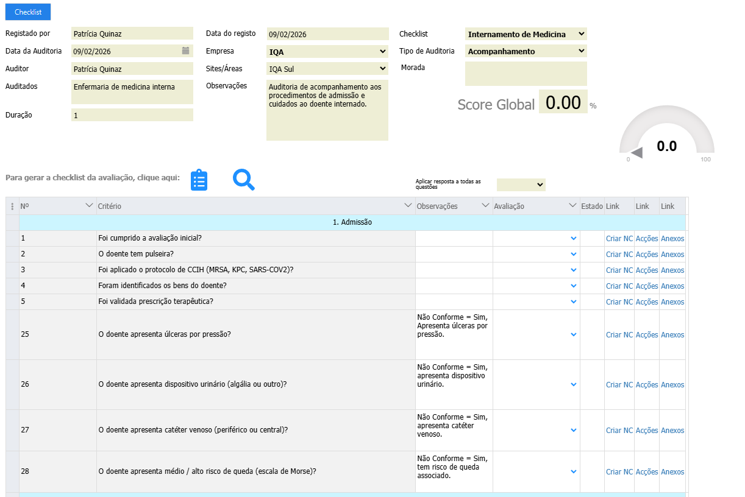Expand the Checklist dropdown showing Internamento de Medicina

pyautogui.click(x=526, y=34)
